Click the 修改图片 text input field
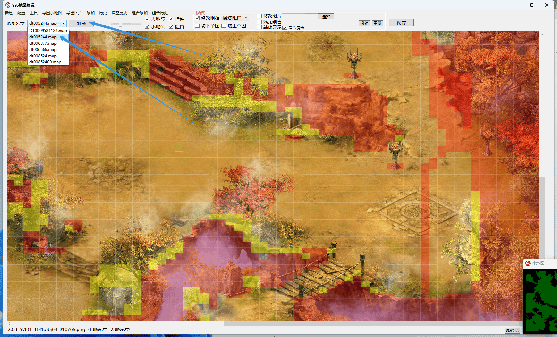The height and width of the screenshot is (337, 557). (300, 16)
